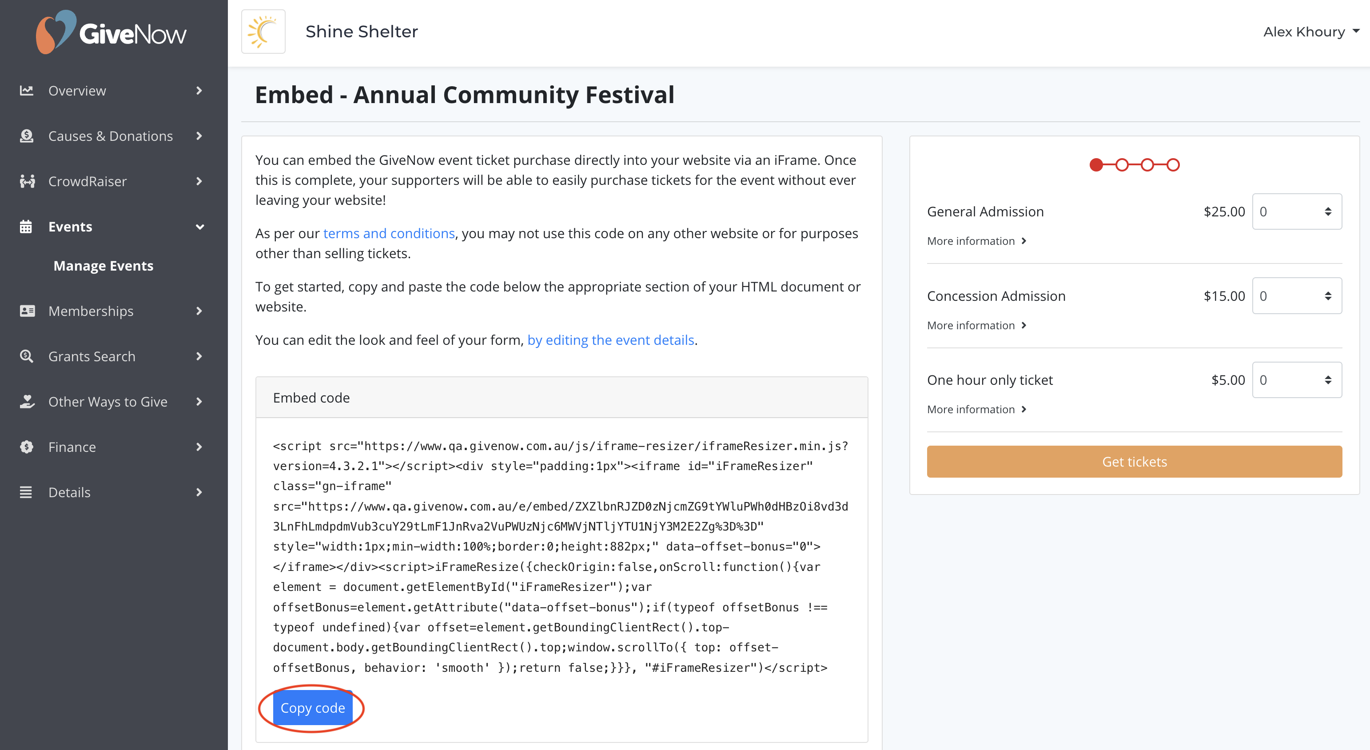
Task: Open the CrowdRaiser menu item
Action: [x=88, y=181]
